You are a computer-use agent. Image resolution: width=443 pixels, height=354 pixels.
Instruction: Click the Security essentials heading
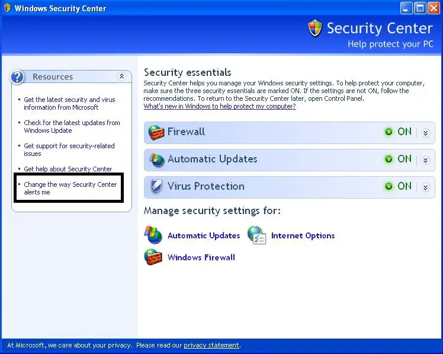pos(188,72)
